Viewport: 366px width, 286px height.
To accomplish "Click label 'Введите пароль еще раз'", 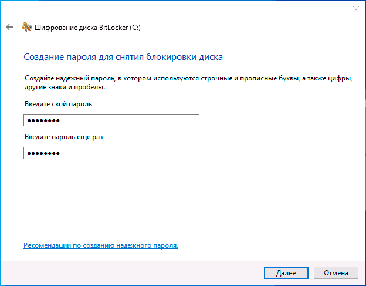I will click(64, 137).
